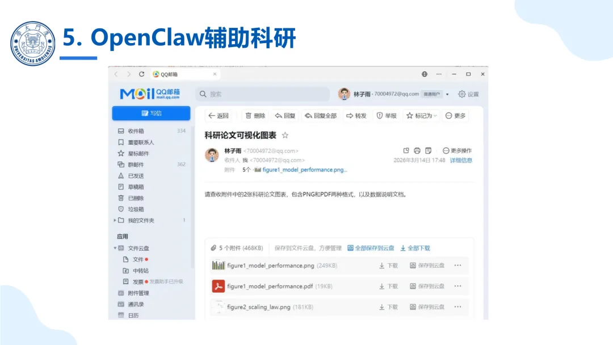Open 更多操作 menu
The image size is (613, 345).
[x=457, y=150]
